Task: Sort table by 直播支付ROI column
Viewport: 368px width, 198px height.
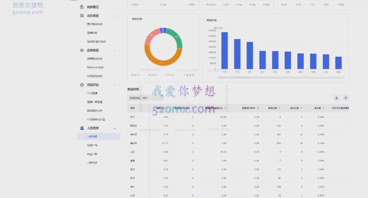Action: (x=258, y=108)
